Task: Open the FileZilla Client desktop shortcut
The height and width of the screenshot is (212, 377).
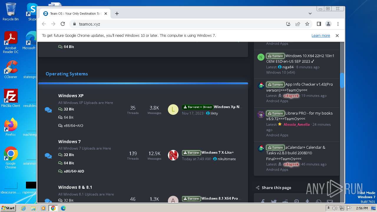Action: click(11, 98)
